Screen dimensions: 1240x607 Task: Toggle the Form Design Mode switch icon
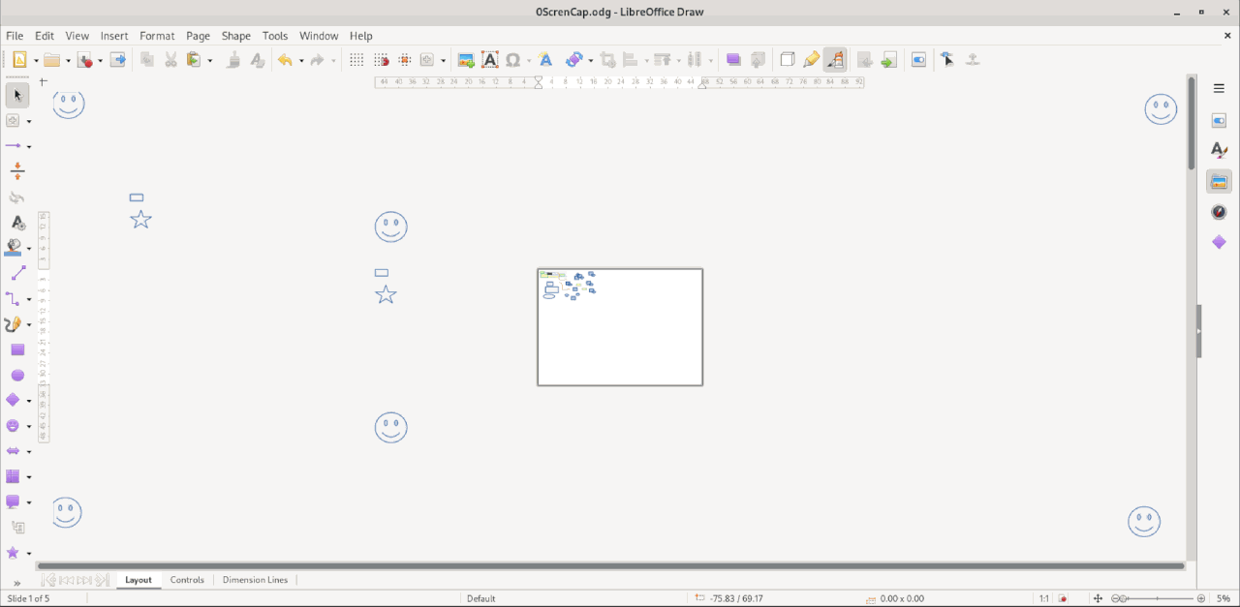(918, 60)
